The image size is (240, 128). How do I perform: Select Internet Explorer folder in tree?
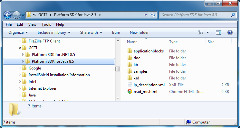(x=43, y=88)
